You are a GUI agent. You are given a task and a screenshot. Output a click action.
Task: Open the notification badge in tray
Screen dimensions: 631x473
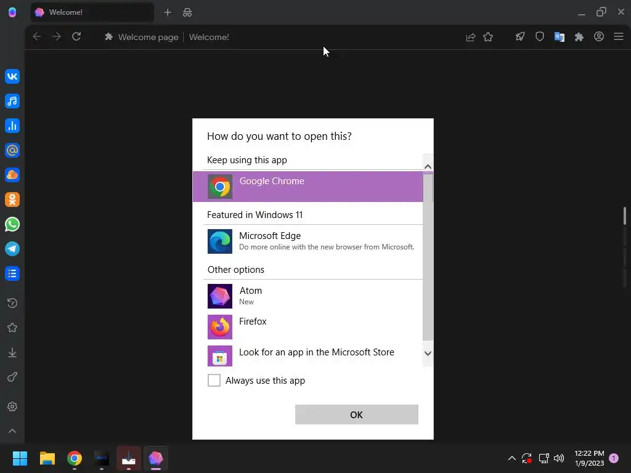click(x=614, y=458)
